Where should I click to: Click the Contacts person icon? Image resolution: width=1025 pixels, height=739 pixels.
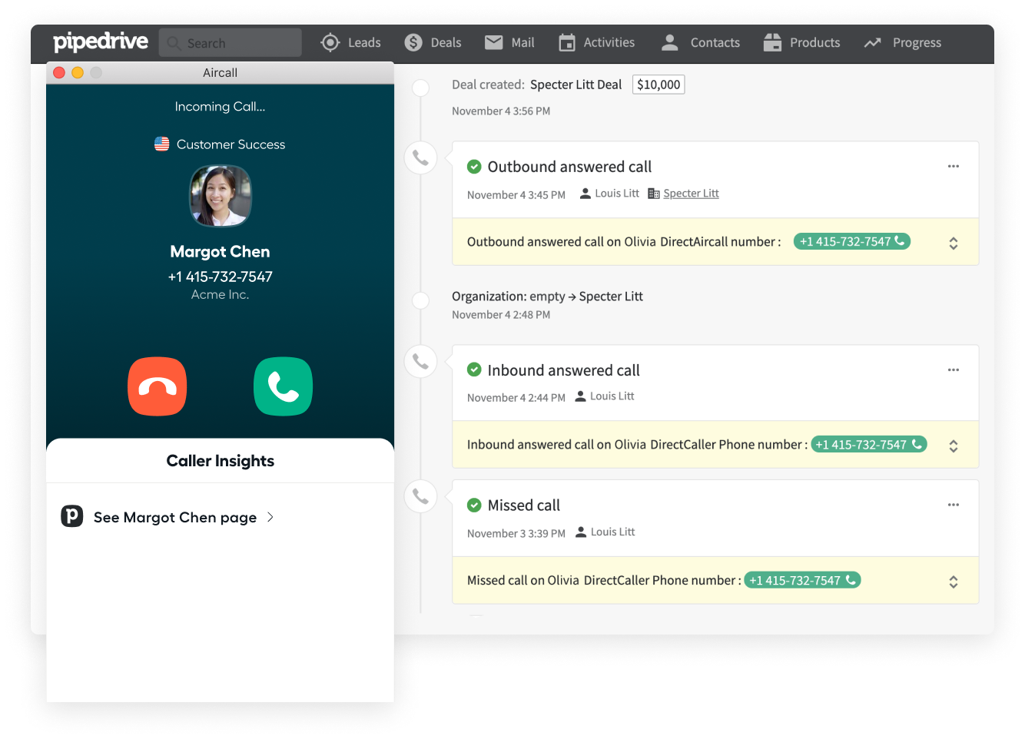coord(670,43)
